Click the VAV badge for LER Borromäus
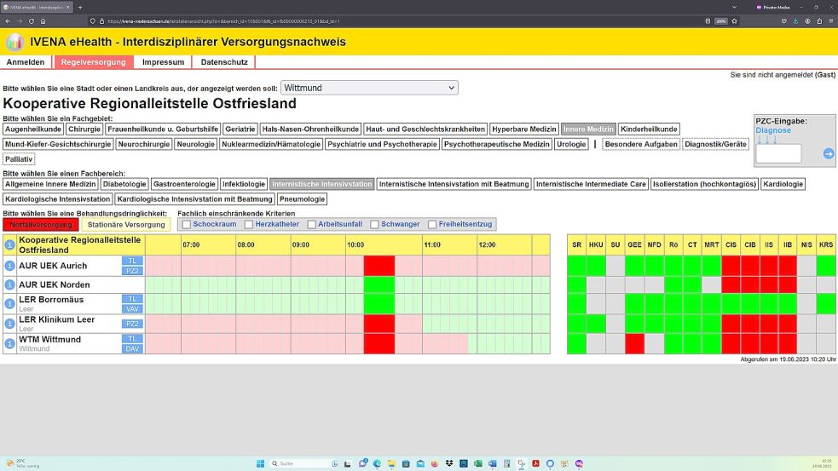 (132, 308)
